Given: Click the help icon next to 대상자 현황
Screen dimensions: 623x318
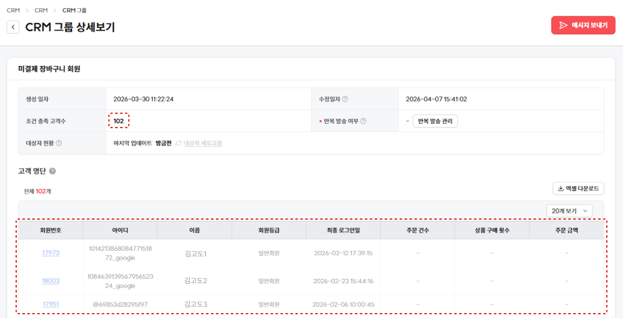Looking at the screenshot, I should click(x=59, y=143).
